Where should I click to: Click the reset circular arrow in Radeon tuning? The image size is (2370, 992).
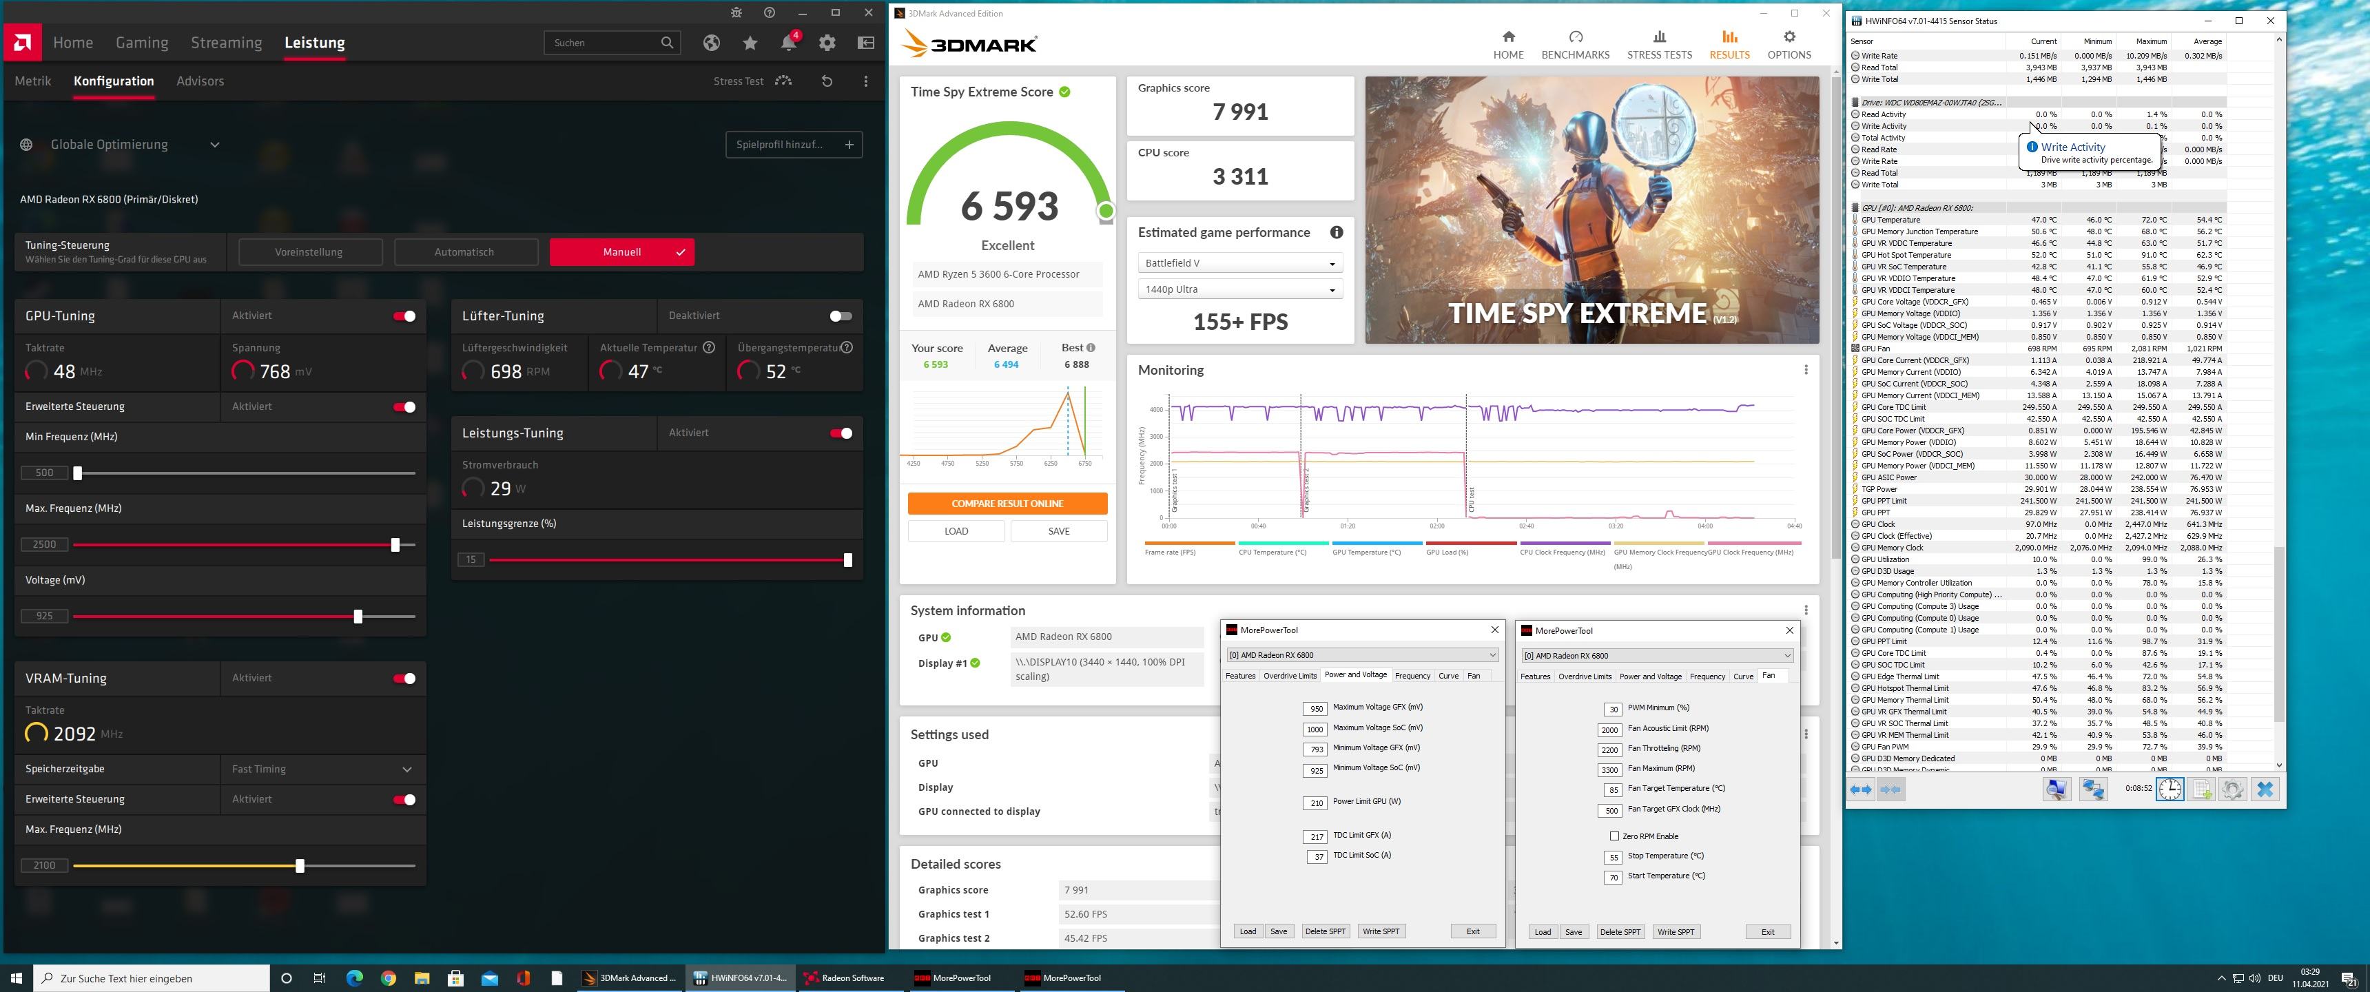click(827, 81)
